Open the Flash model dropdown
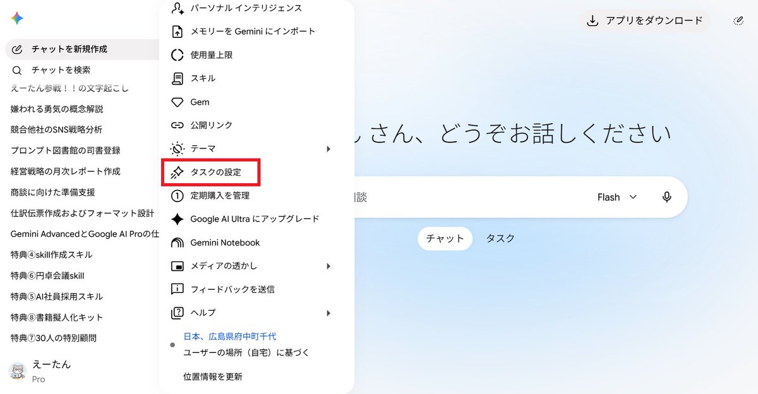Viewport: 758px width, 394px height. [617, 197]
